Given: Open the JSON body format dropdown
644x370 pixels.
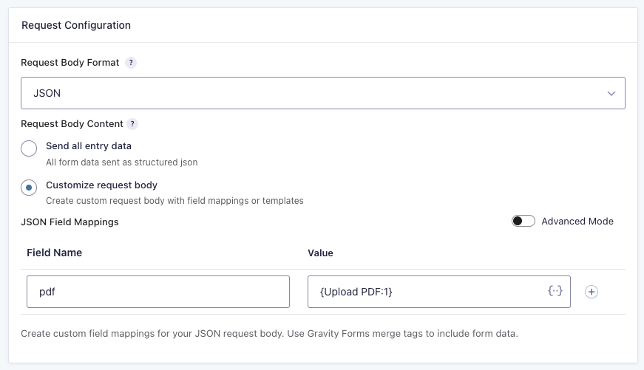Looking at the screenshot, I should point(322,94).
